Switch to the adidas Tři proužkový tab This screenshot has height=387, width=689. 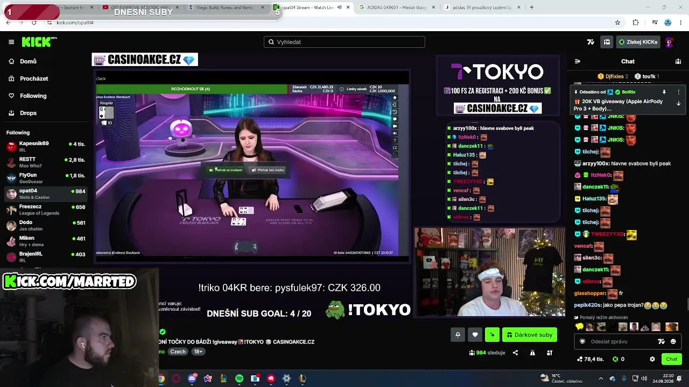pos(482,8)
